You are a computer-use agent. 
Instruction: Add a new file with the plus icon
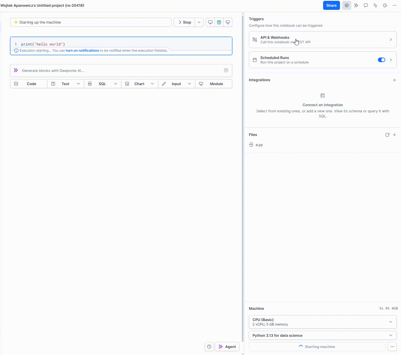click(x=395, y=135)
